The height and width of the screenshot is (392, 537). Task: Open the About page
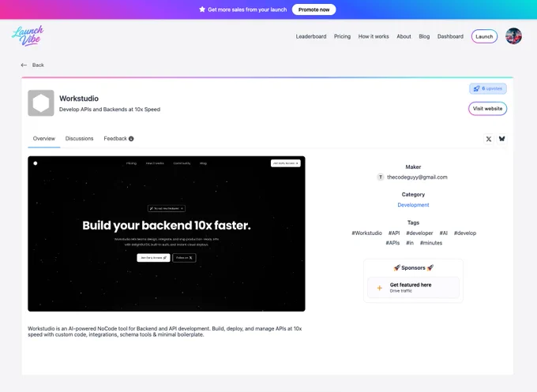(x=404, y=36)
